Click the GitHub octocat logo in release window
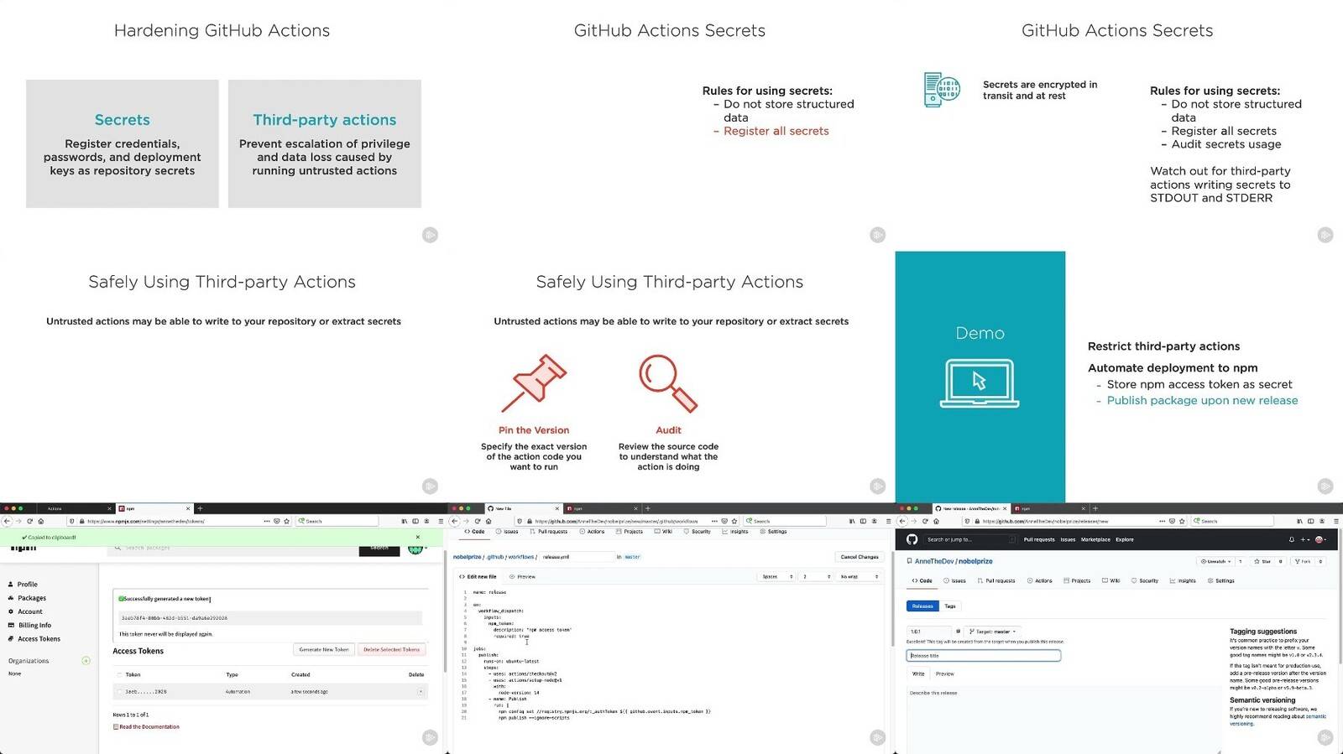Image resolution: width=1343 pixels, height=754 pixels. coord(912,539)
